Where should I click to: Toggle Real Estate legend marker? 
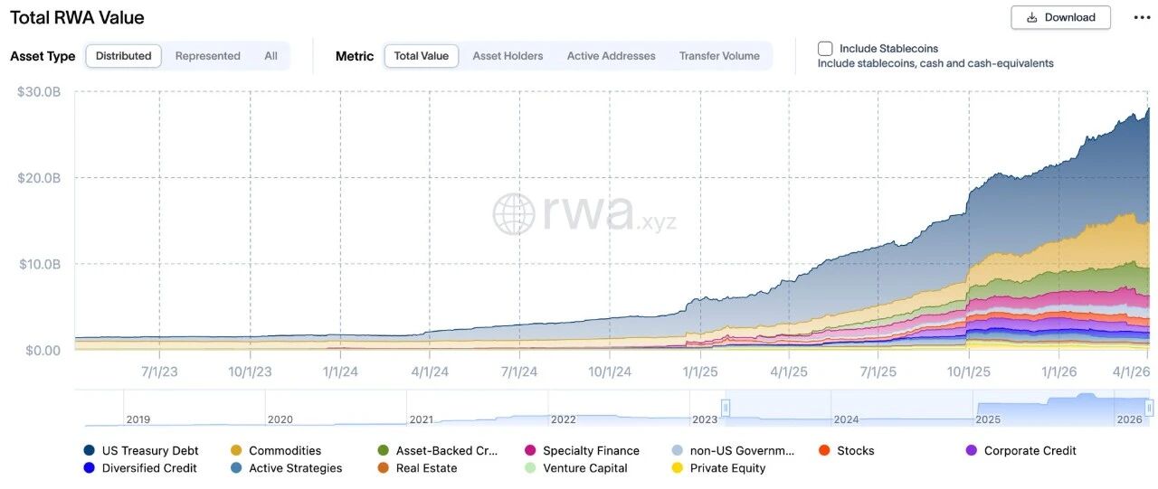pos(384,468)
